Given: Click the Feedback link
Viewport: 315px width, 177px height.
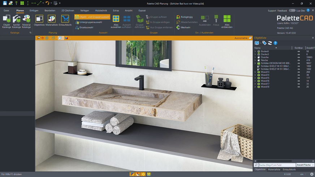Looking at the screenshot, I should tap(282, 10).
